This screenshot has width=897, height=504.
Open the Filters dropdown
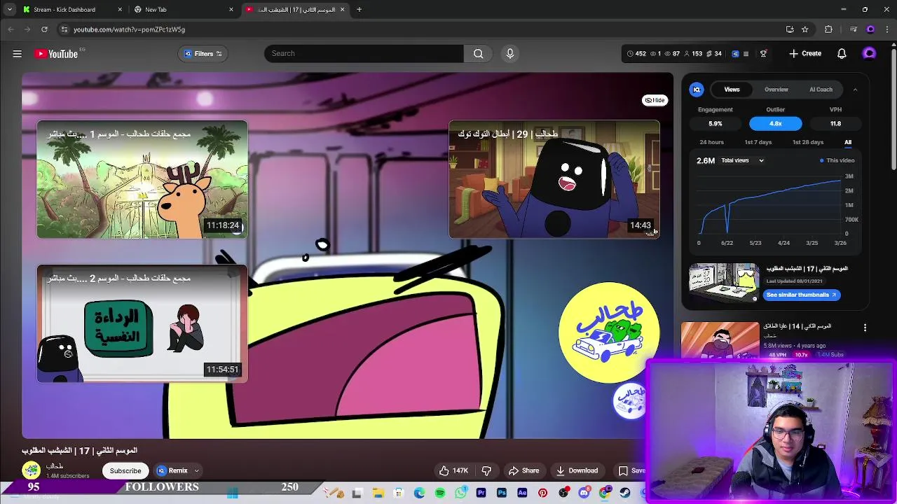[x=203, y=54]
